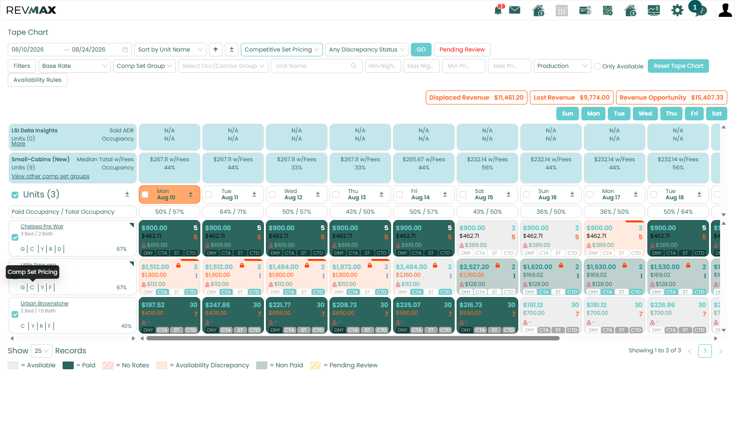The image size is (735, 440).
Task: Click the GO button
Action: tap(421, 50)
